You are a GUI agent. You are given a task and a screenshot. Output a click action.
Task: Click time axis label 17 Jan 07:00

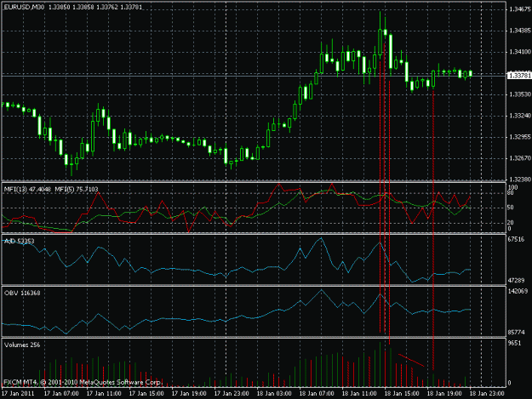61,393
